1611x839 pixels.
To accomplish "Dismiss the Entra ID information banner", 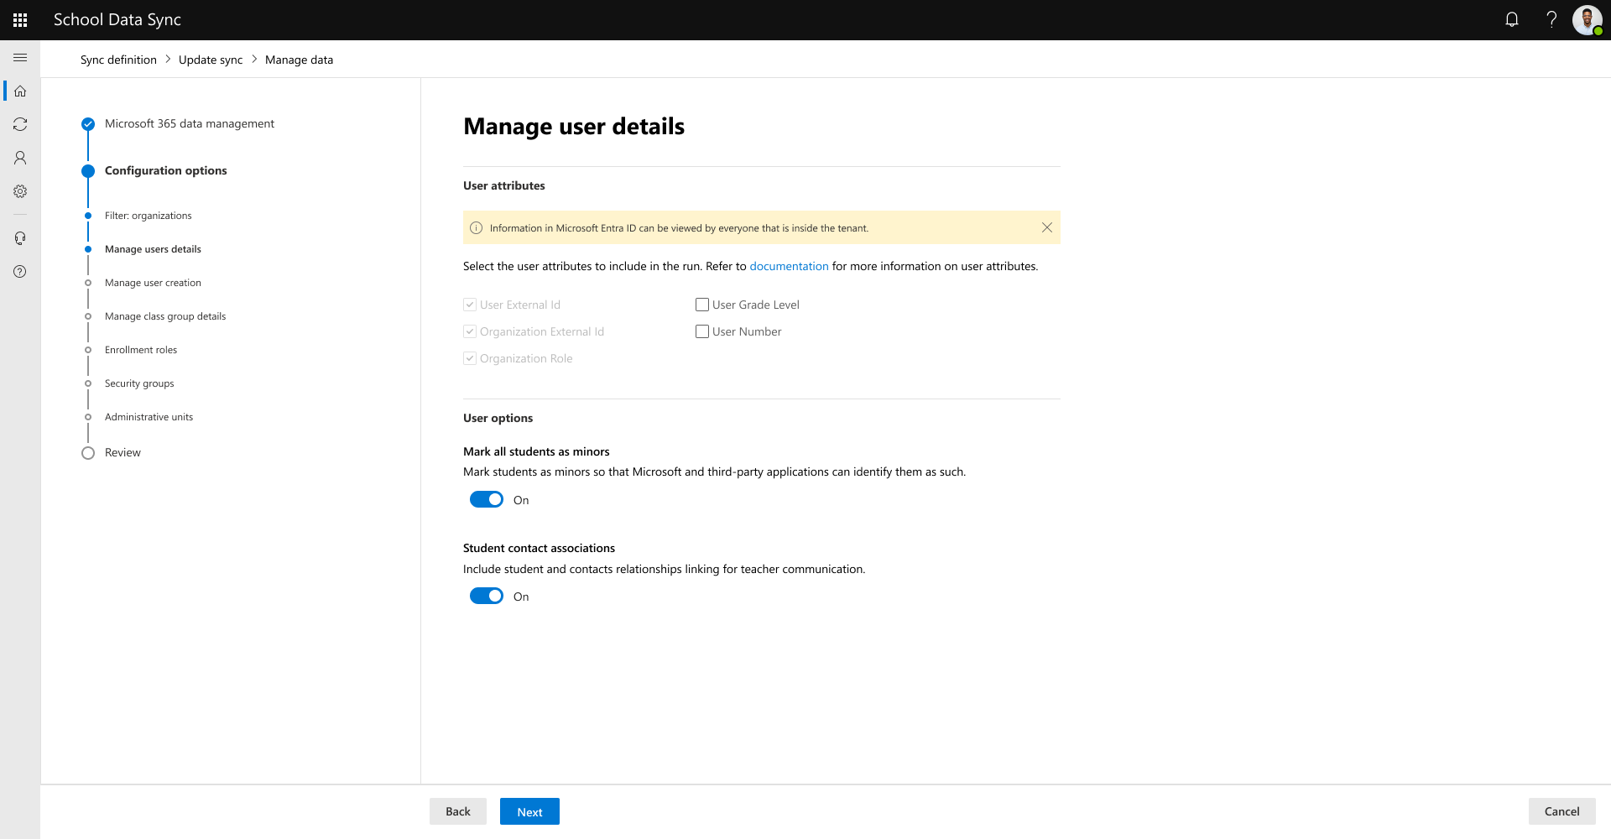I will tap(1047, 227).
